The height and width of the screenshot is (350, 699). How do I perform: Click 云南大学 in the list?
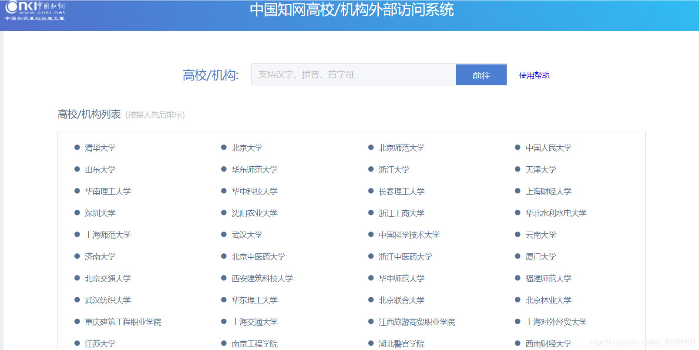pyautogui.click(x=541, y=235)
